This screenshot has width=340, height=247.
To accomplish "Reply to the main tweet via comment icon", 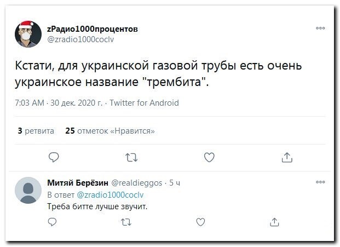I will pyautogui.click(x=54, y=157).
